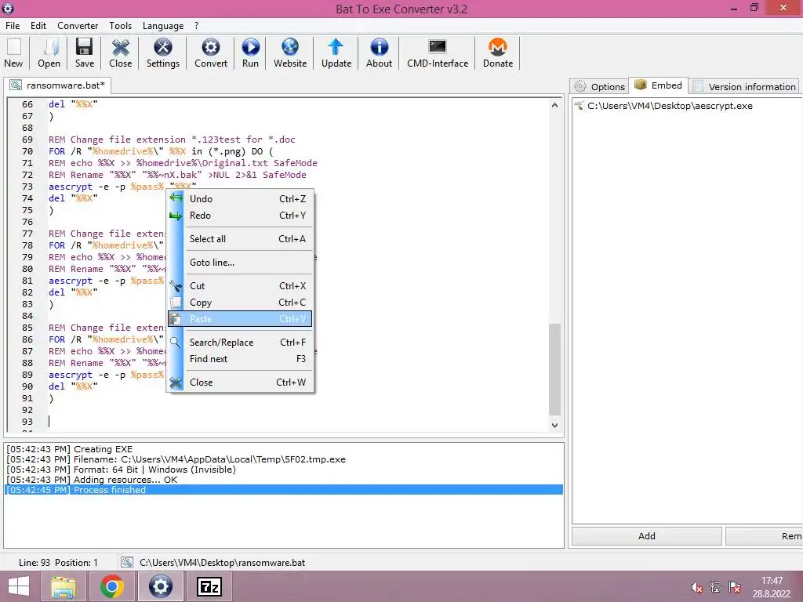Click the Update arrow icon
The width and height of the screenshot is (803, 602).
point(336,53)
